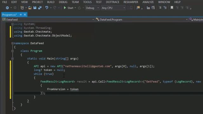Image resolution: width=203 pixels, height=114 pixels.
Task: Open the Any CPU platform dropdown
Action: pyautogui.click(x=114, y=8)
